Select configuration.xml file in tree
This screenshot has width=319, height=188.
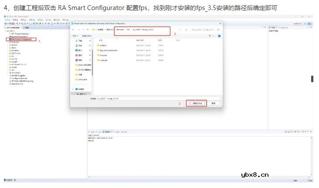coord(18,78)
